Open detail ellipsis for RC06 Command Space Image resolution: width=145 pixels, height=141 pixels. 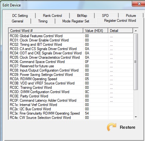tap(111, 62)
